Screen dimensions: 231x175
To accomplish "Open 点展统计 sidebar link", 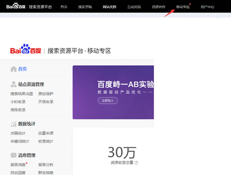I will point(18,133).
